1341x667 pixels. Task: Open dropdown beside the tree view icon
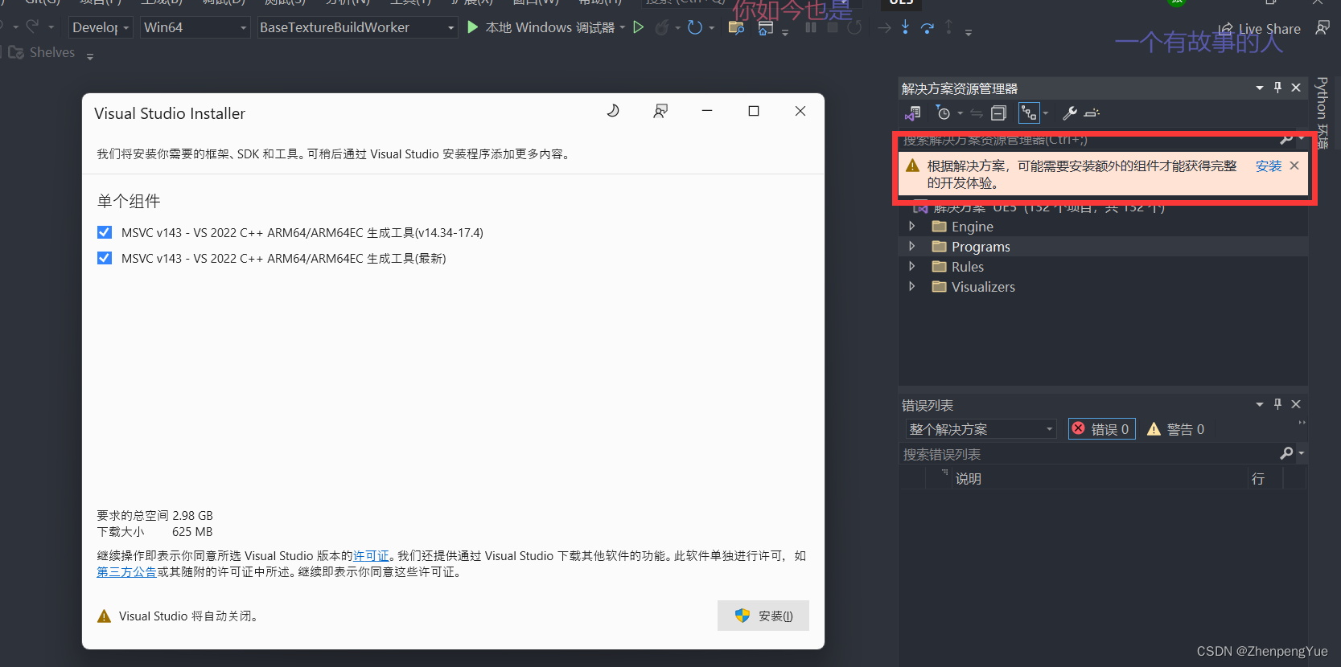pos(1045,113)
